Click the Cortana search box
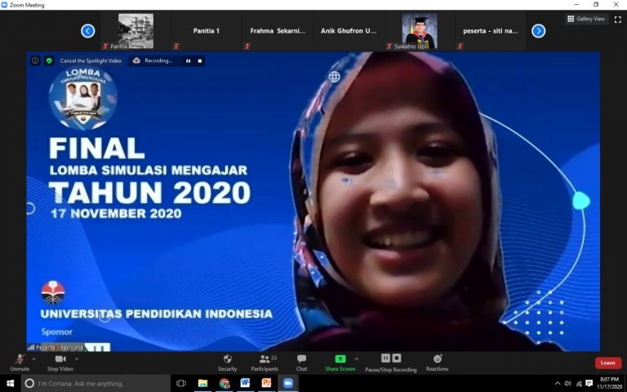This screenshot has height=392, width=627. pyautogui.click(x=96, y=383)
